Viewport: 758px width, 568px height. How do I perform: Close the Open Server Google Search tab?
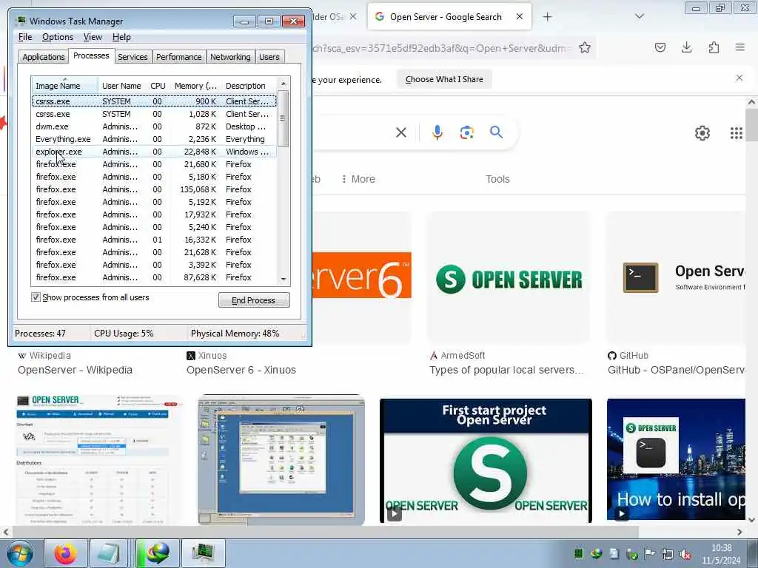pos(520,16)
